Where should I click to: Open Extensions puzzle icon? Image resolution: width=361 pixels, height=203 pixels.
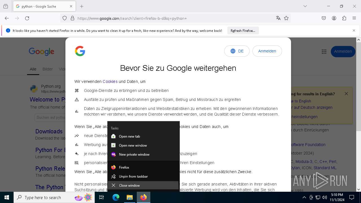[x=344, y=18]
